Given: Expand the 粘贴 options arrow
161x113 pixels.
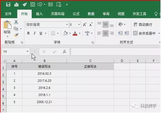Looking at the screenshot, I should (7, 36).
